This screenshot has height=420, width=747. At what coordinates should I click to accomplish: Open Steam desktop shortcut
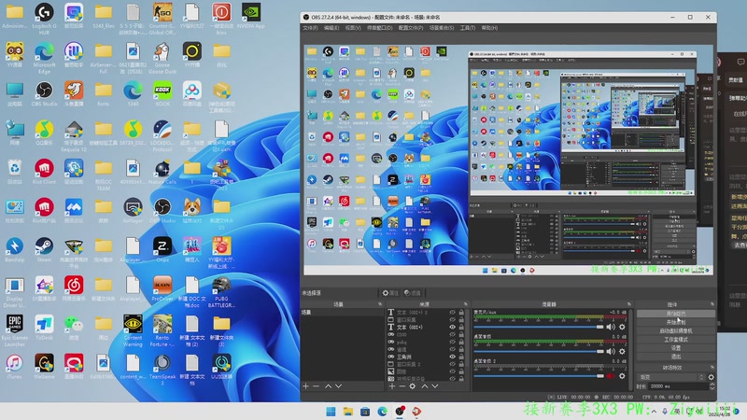(x=44, y=245)
